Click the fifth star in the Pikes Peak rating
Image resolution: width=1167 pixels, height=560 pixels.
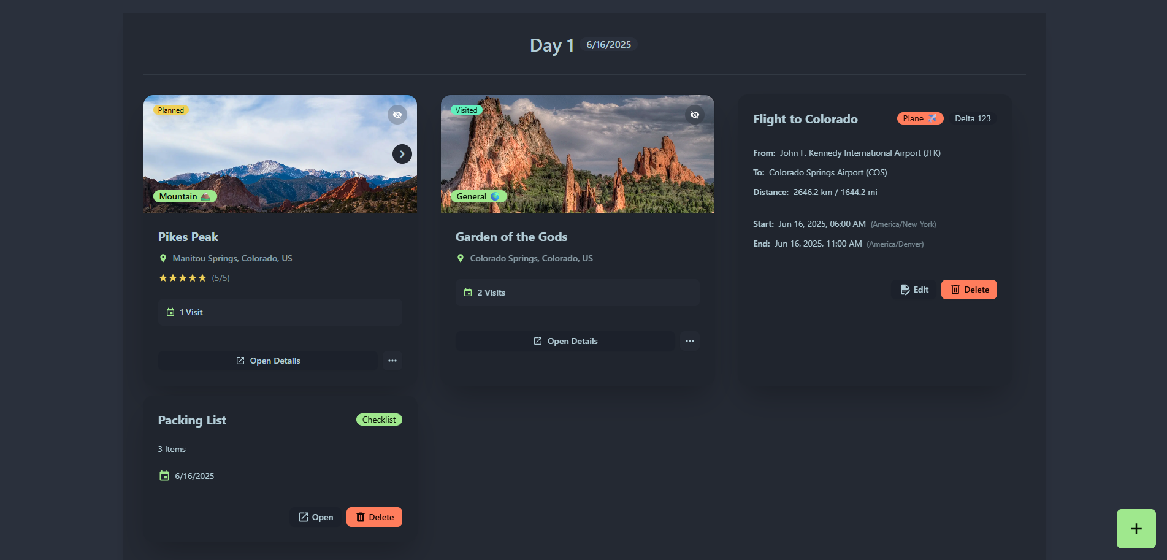202,278
